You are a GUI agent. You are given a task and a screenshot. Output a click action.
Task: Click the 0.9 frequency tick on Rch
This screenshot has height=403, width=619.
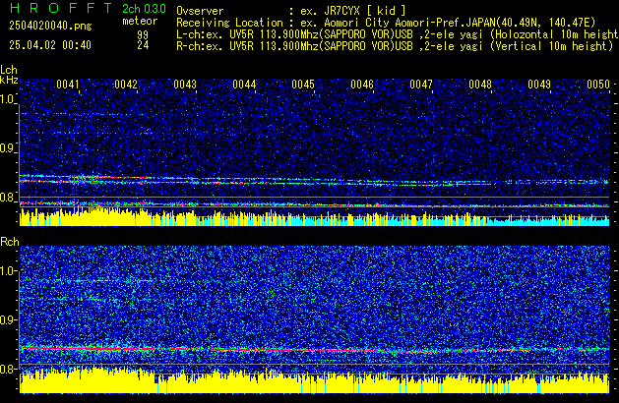coord(8,319)
